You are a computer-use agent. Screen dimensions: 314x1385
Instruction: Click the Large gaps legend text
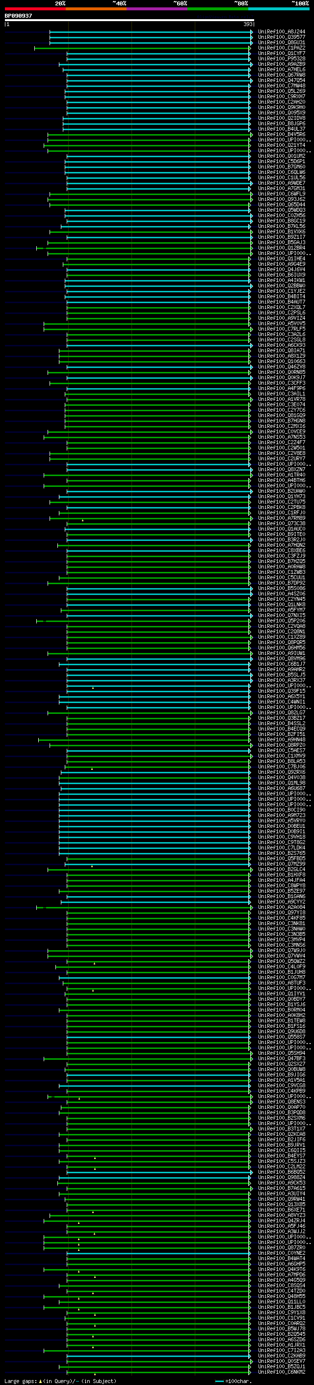61,1381
